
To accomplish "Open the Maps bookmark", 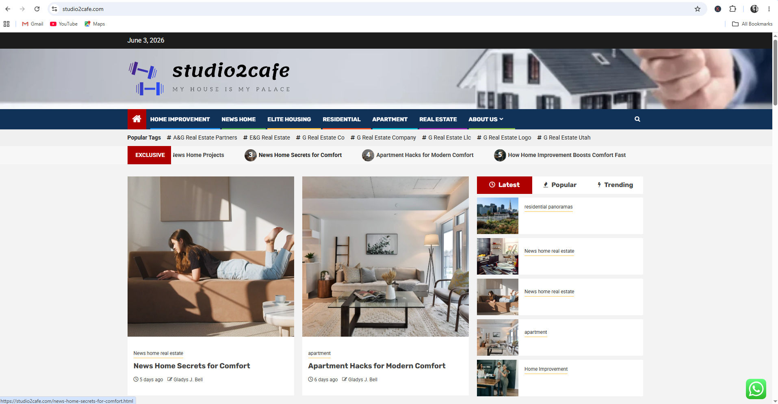I will 95,24.
